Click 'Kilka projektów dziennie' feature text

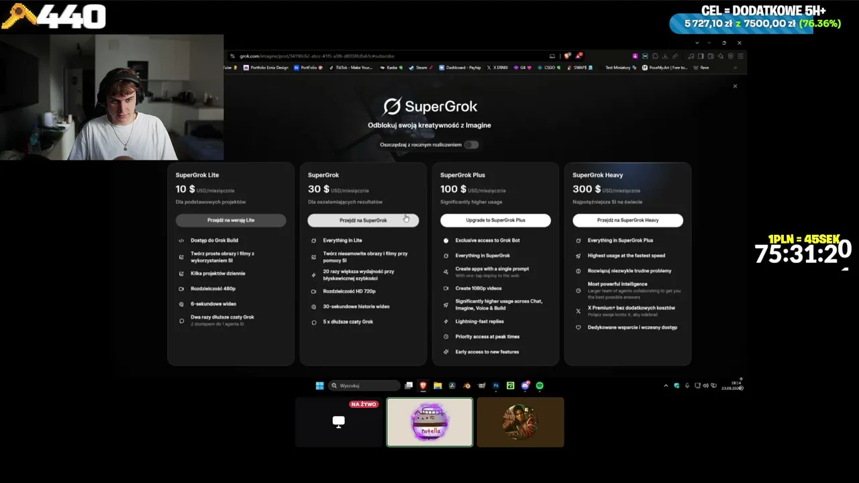tap(218, 274)
